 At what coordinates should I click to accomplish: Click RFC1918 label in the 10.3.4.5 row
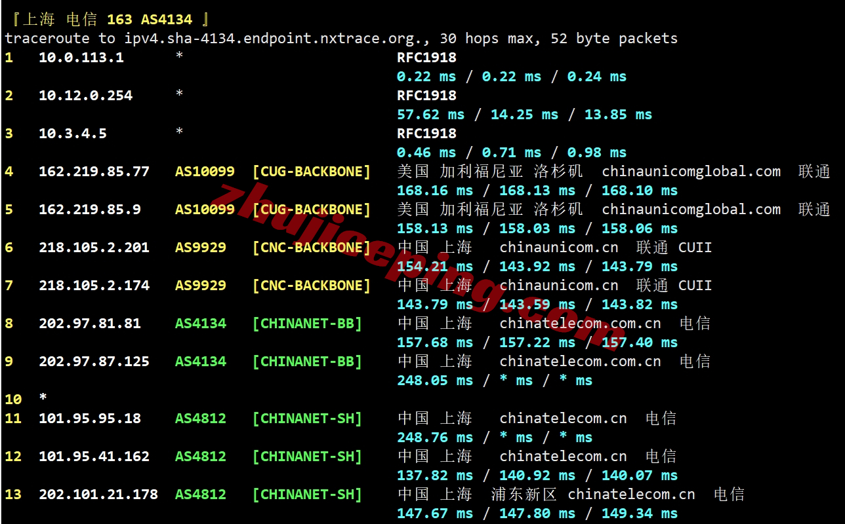426,134
